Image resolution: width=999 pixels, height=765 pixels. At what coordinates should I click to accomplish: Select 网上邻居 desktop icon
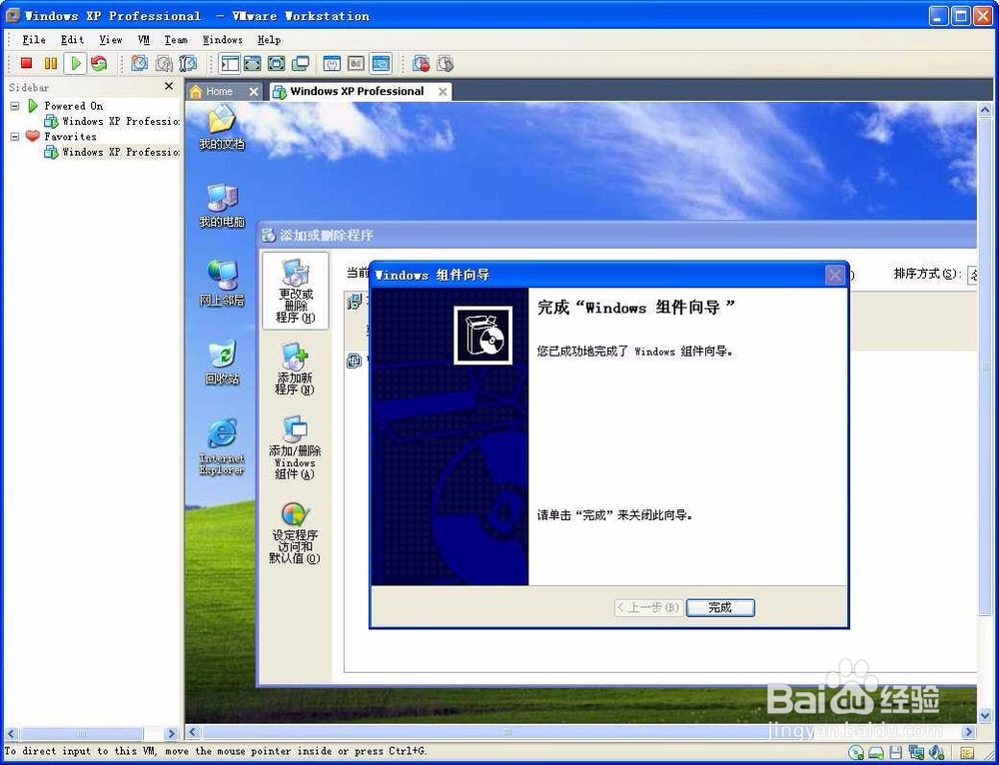click(222, 284)
